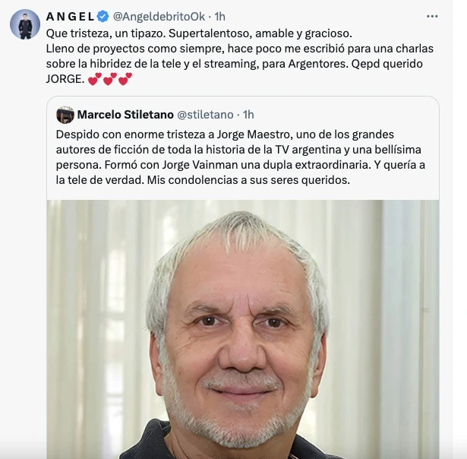Click the word 'Argentores' in Angel's tweet
This screenshot has height=459, width=467.
pyautogui.click(x=318, y=64)
